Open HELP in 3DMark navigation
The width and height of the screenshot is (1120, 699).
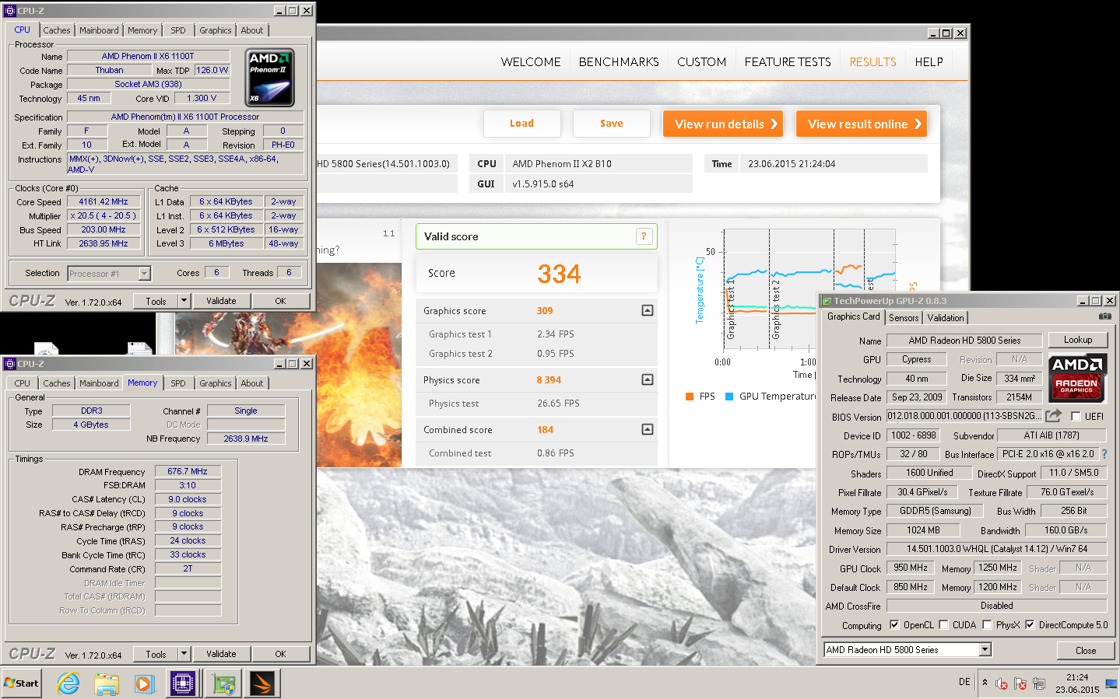click(x=929, y=62)
